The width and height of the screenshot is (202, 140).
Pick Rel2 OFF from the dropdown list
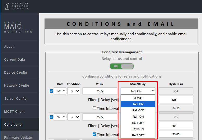[138, 135]
